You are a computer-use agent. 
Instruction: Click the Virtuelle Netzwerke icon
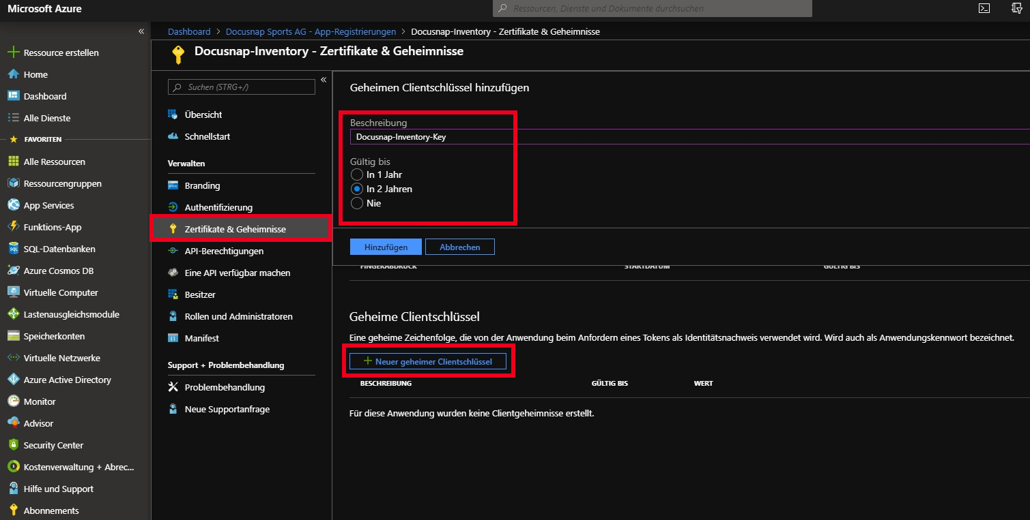tap(13, 358)
